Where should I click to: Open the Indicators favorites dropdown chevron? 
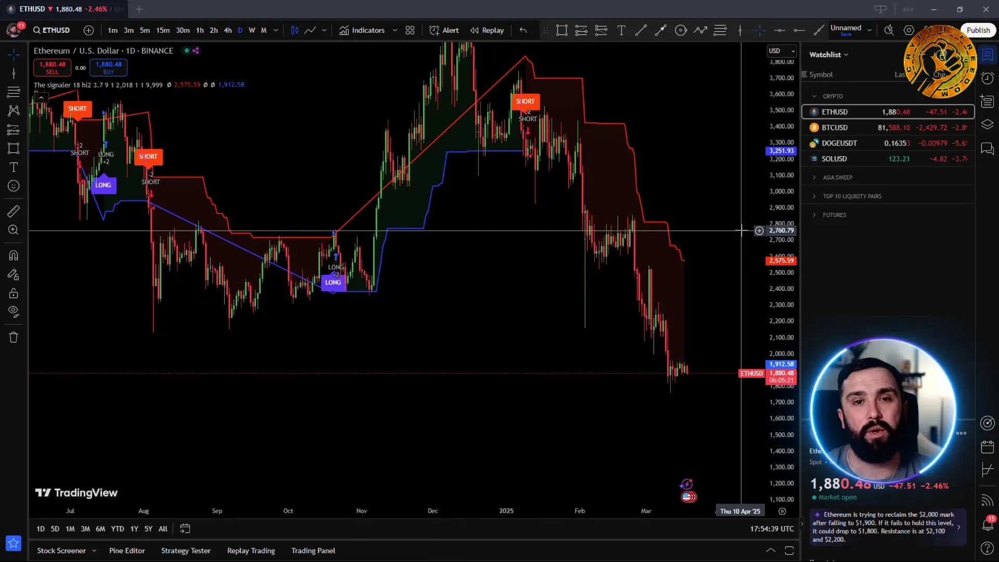(395, 30)
